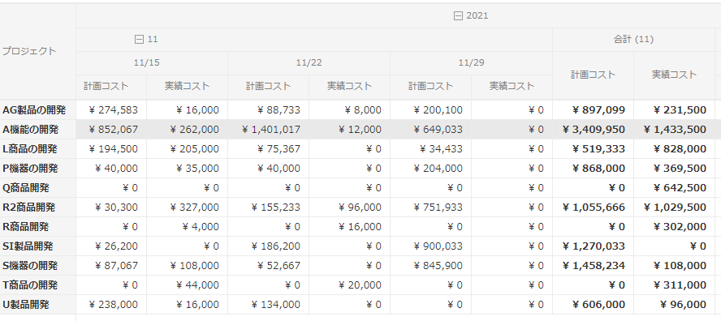Click cell ¥ 200,100 in AG製品の開発 row
This screenshot has width=721, height=321.
[x=431, y=110]
